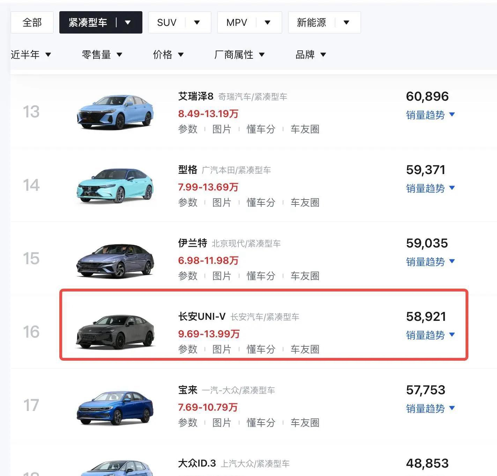Expand 销量趋势 for 艾瑞泽8
Viewport: 497px width, 476px height.
pos(430,115)
